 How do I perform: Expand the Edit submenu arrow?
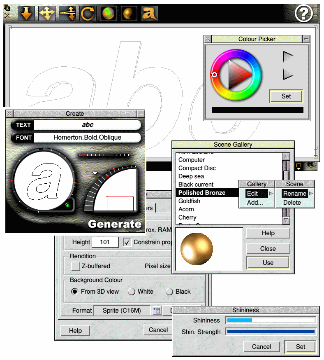[x=271, y=193]
